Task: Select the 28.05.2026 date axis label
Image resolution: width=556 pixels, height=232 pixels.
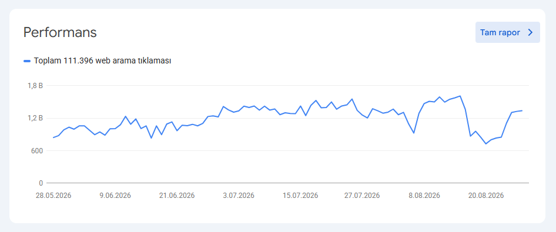Action: point(53,196)
